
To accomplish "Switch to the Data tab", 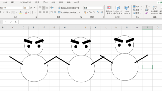I will point(45,2).
